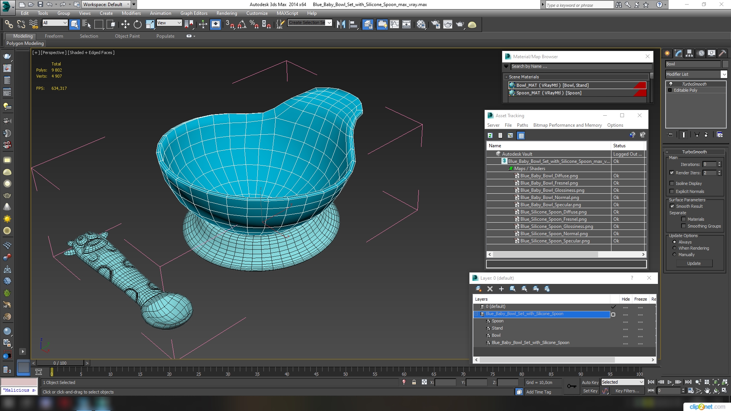Image resolution: width=731 pixels, height=411 pixels.
Task: Select the When Rendering update option
Action: coord(674,248)
